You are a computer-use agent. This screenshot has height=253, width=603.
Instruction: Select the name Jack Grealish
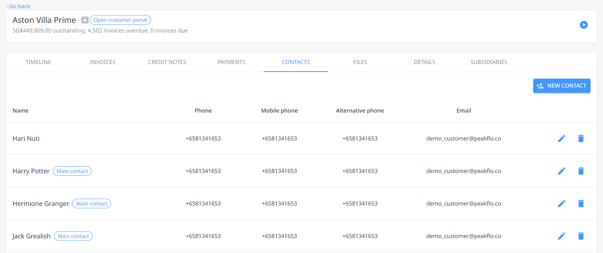(x=31, y=236)
